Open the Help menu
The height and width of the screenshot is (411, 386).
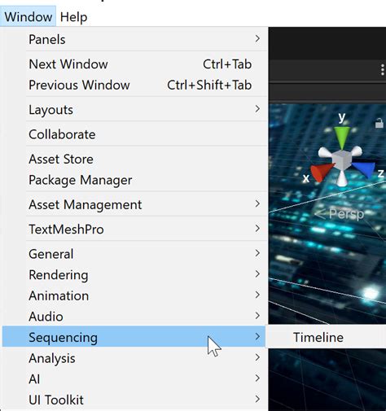(x=73, y=17)
